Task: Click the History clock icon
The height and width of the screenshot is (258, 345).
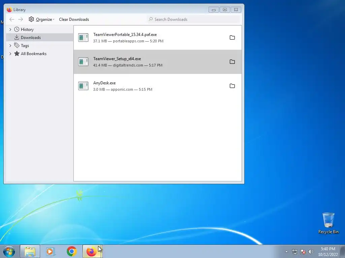Action: 17,30
